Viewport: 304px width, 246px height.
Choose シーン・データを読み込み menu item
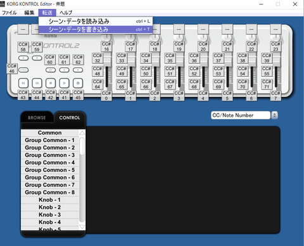(96, 22)
